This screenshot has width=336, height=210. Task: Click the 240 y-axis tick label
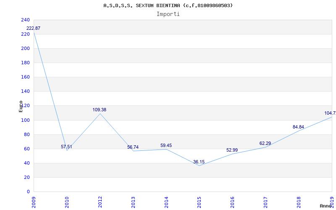25,20
